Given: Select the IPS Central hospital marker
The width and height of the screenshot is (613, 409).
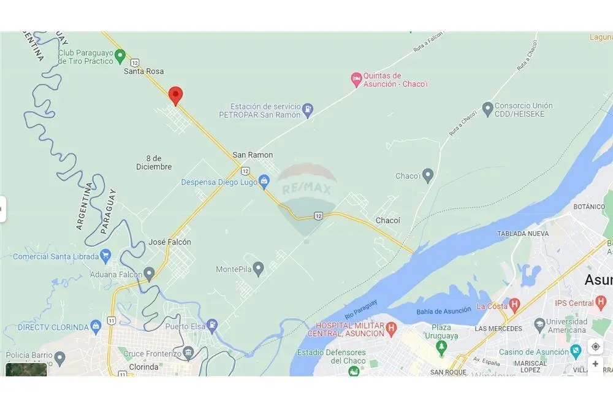Looking at the screenshot, I should 601,303.
